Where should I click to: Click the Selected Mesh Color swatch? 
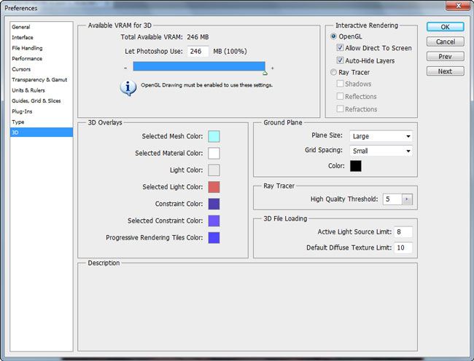[214, 136]
